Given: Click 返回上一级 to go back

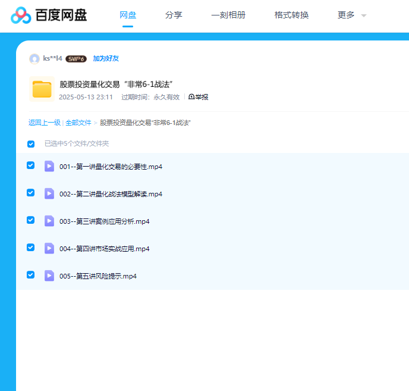Looking at the screenshot, I should click(x=45, y=123).
